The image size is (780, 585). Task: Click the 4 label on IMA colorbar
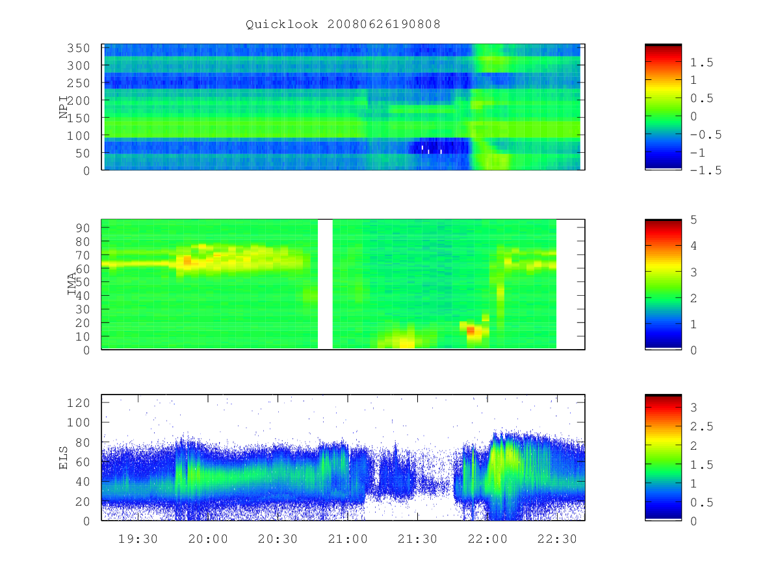(x=695, y=246)
